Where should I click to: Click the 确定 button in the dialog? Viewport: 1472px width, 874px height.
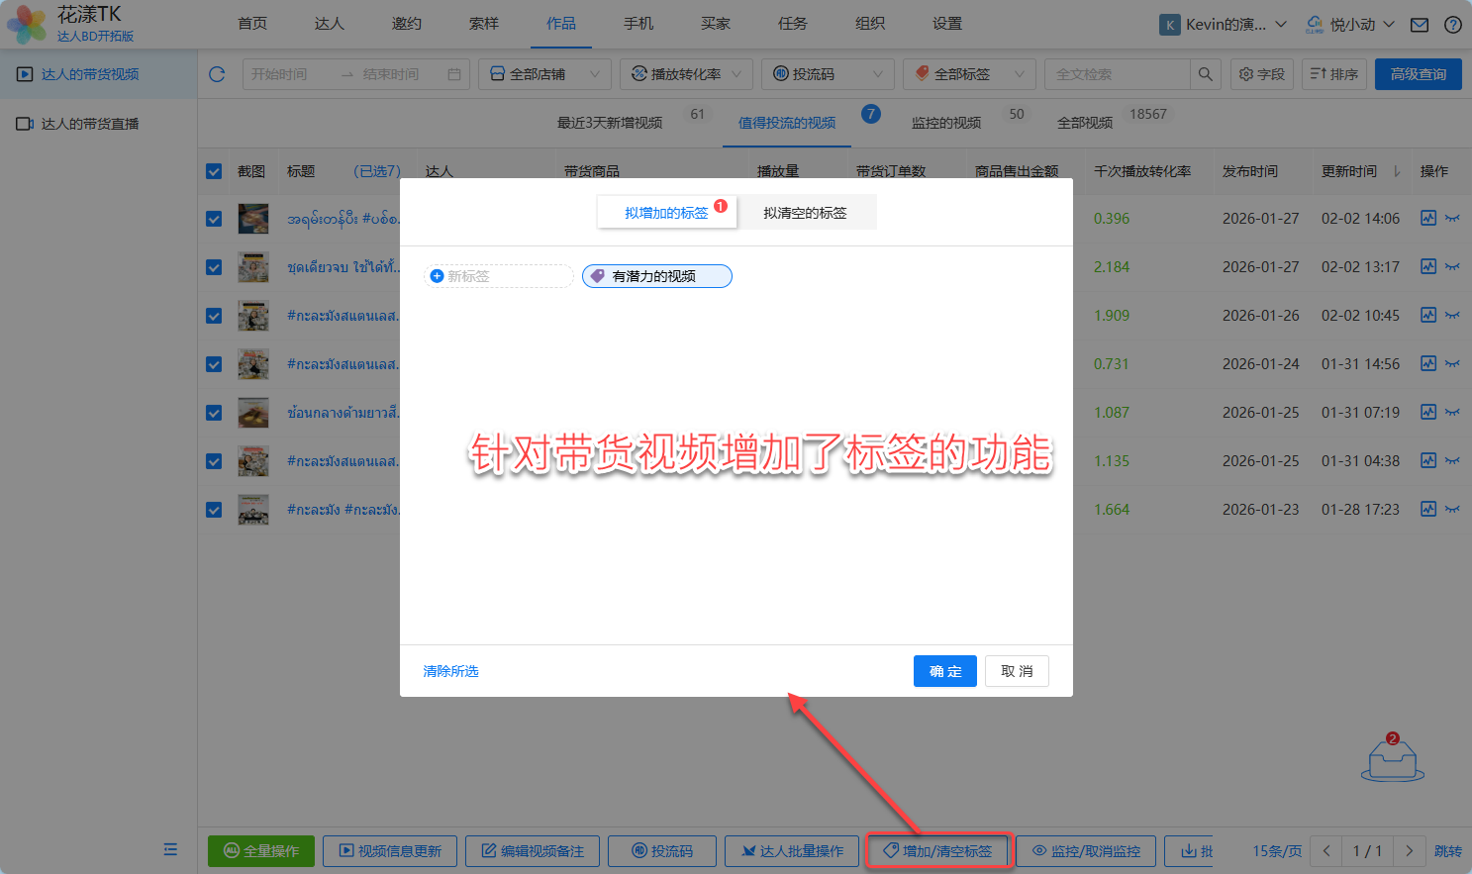[x=944, y=671]
